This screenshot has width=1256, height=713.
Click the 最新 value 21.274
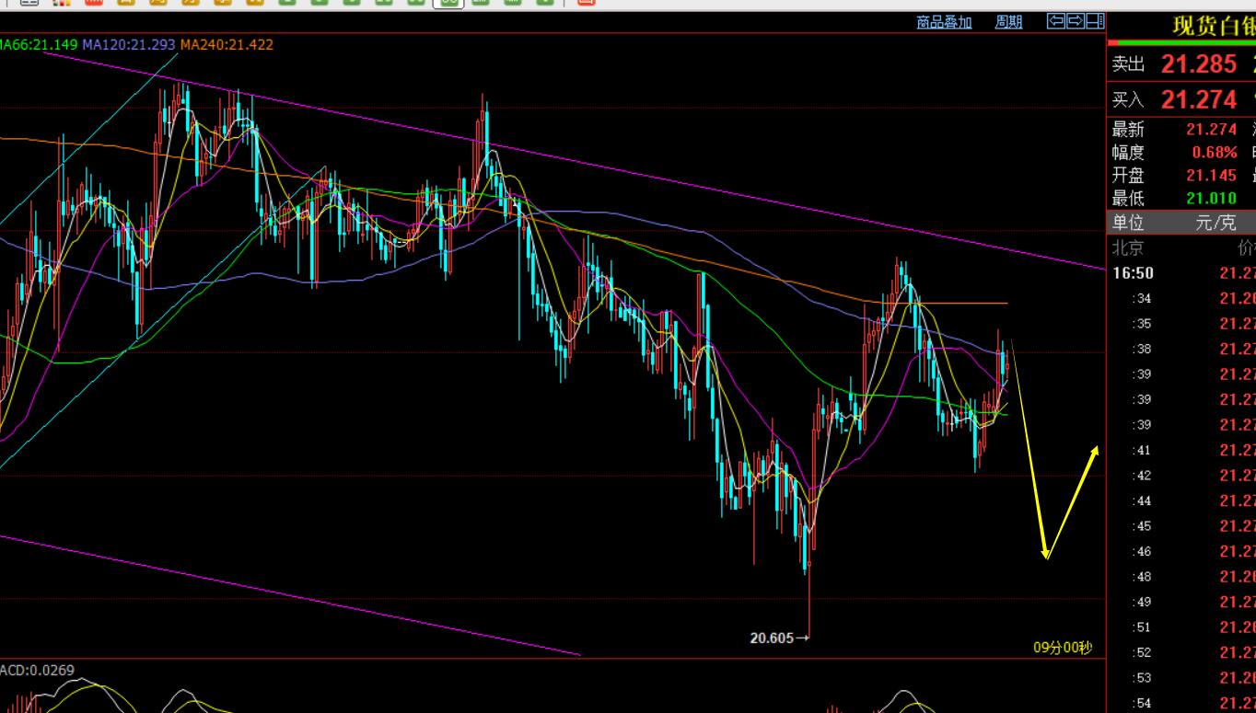coord(1212,130)
